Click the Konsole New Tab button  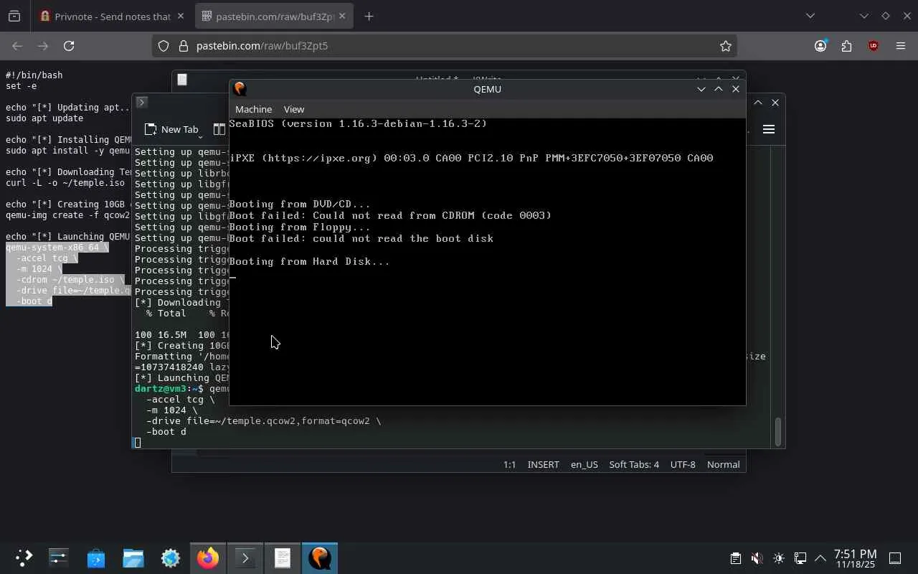(172, 129)
